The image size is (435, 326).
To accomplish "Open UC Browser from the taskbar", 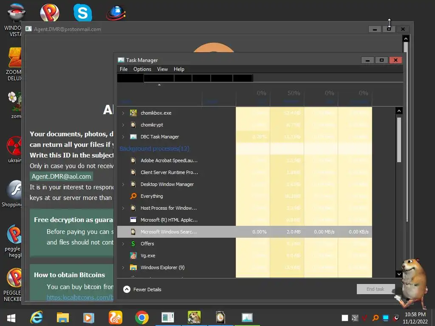I will [116, 318].
